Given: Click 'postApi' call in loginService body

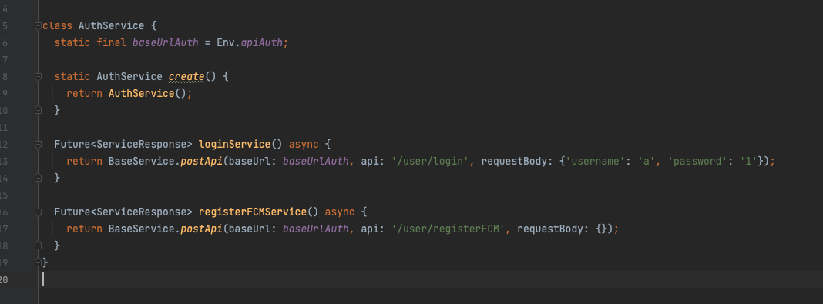Looking at the screenshot, I should point(202,161).
